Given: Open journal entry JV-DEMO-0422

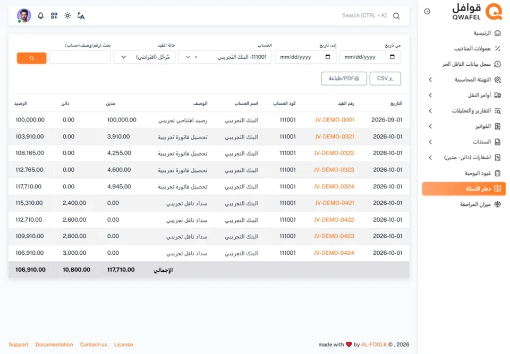Looking at the screenshot, I should click(x=334, y=220).
